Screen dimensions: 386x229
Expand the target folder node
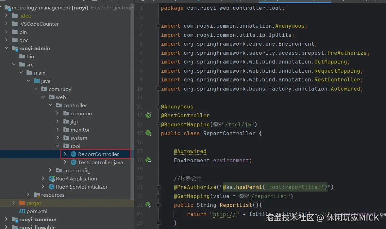tap(13, 203)
